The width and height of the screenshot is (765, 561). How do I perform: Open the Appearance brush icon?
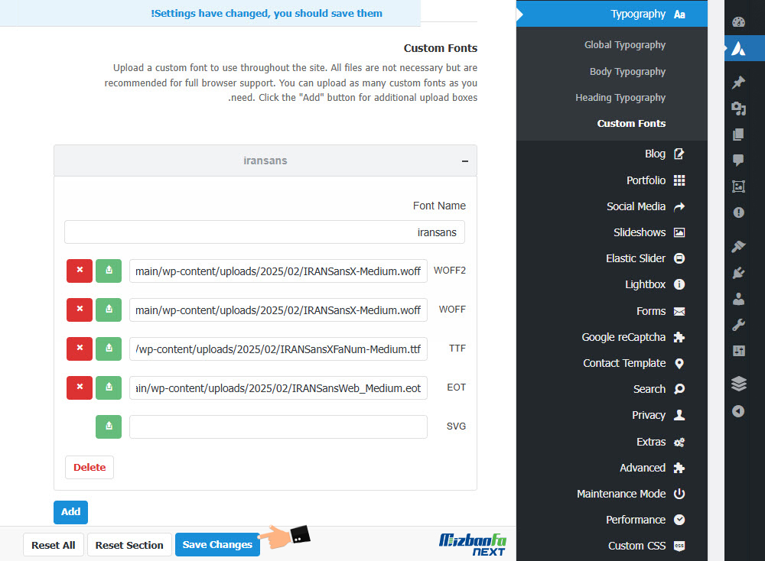pos(738,246)
